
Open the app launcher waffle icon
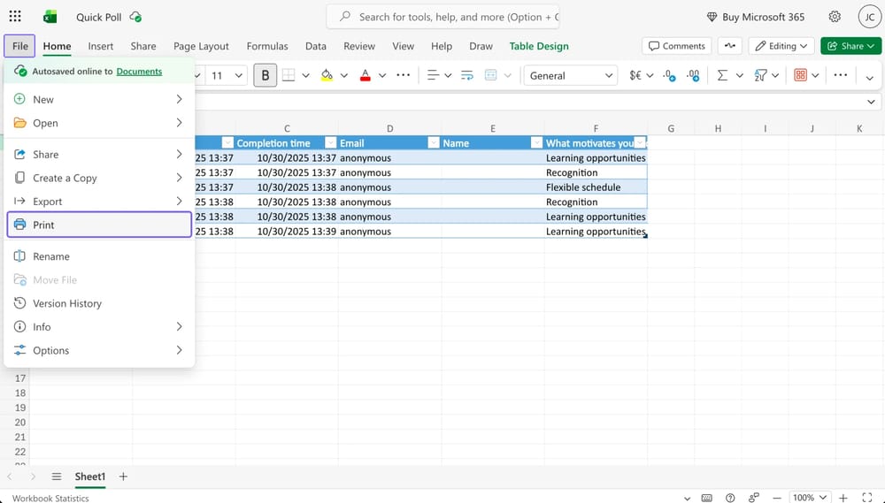pyautogui.click(x=15, y=17)
